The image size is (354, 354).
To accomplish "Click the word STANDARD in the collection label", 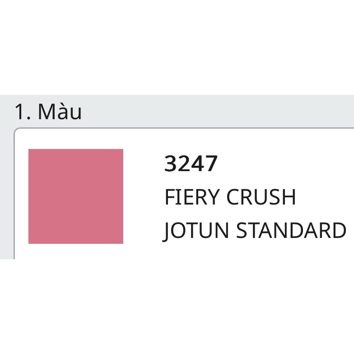I will [291, 230].
